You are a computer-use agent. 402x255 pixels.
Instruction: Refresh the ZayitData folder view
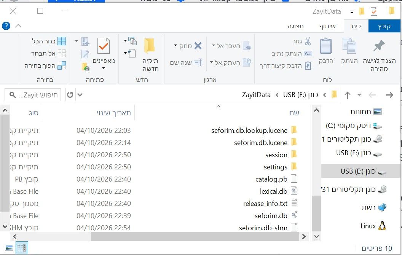coord(70,95)
